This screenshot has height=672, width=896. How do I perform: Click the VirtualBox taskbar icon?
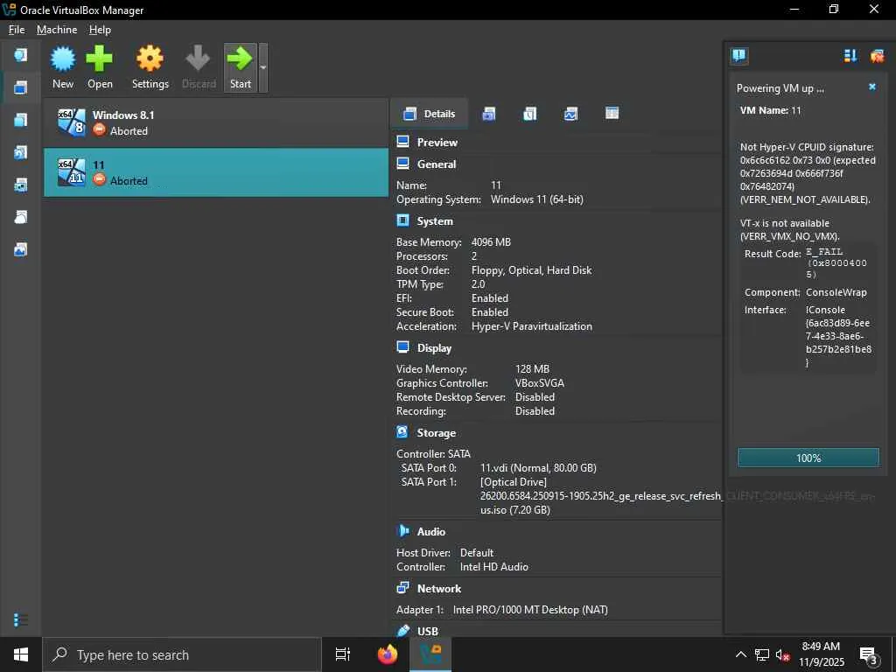430,654
